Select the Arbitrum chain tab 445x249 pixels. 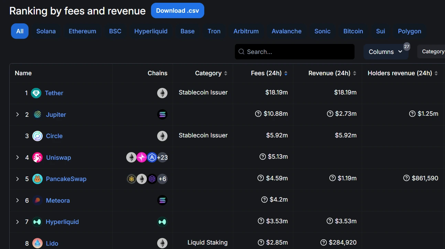(246, 31)
